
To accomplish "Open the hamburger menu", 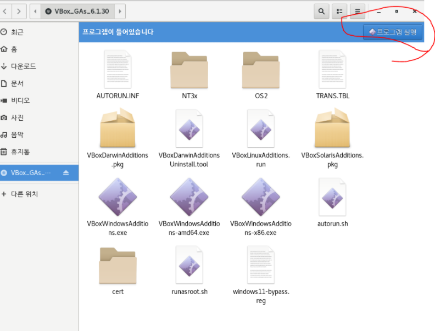I will tap(358, 12).
